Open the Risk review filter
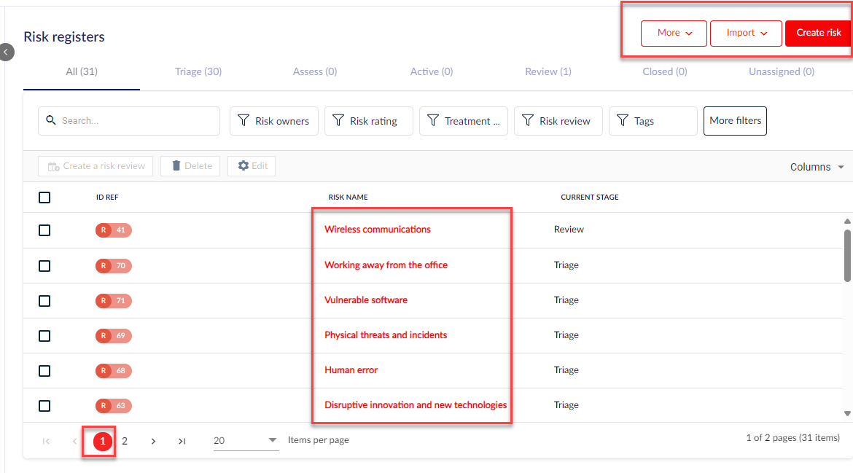The height and width of the screenshot is (473, 853). 558,121
